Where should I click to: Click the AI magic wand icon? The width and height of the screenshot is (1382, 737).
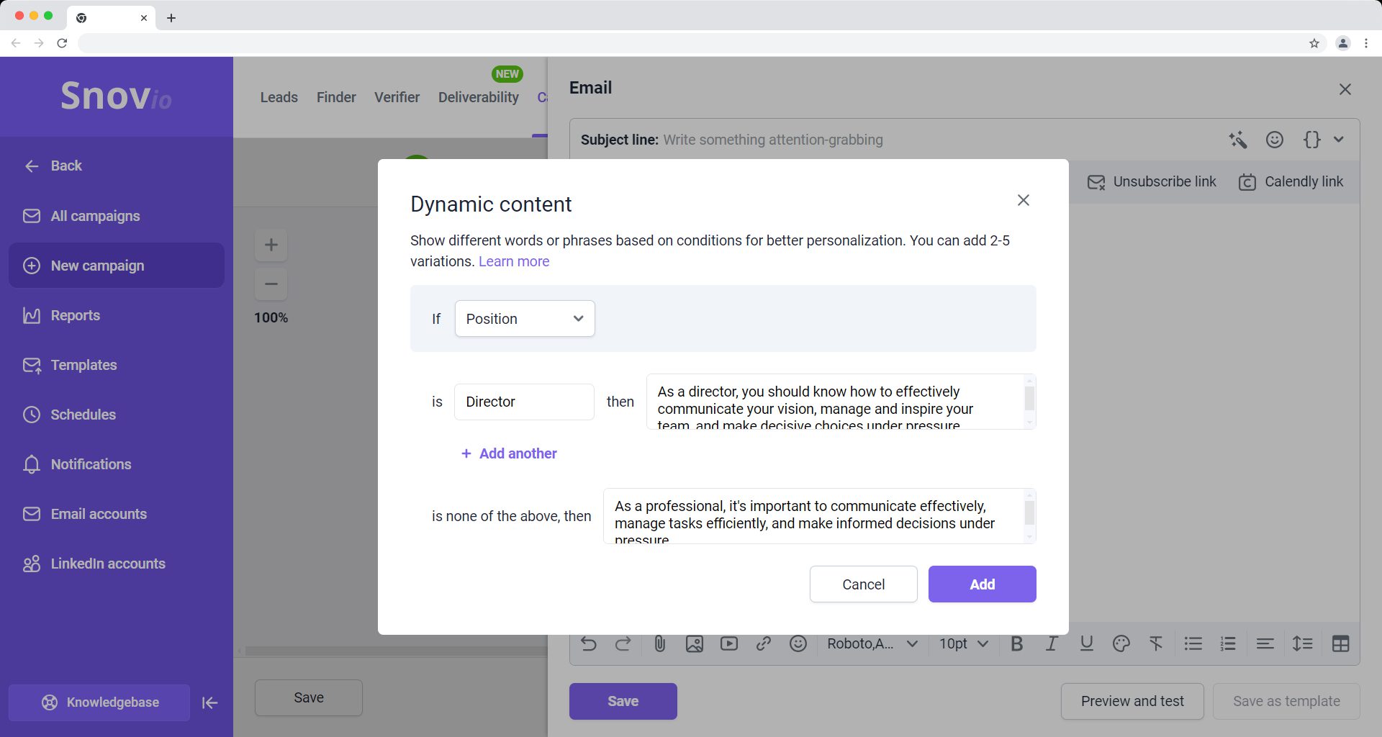tap(1237, 140)
